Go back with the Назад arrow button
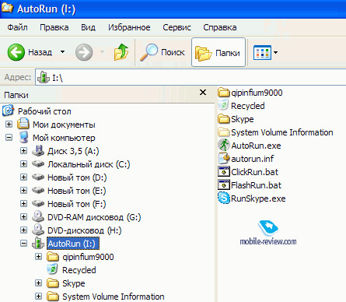 (16, 52)
